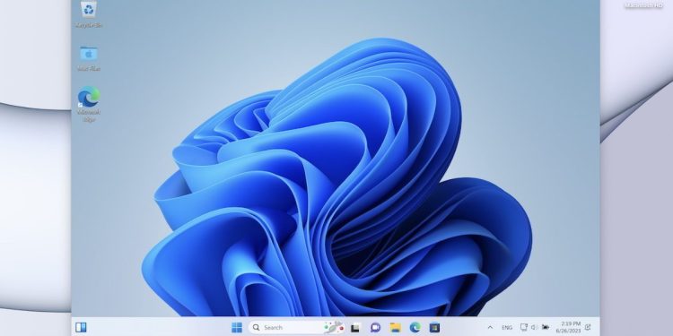Click the network icon in the system tray

click(x=524, y=327)
